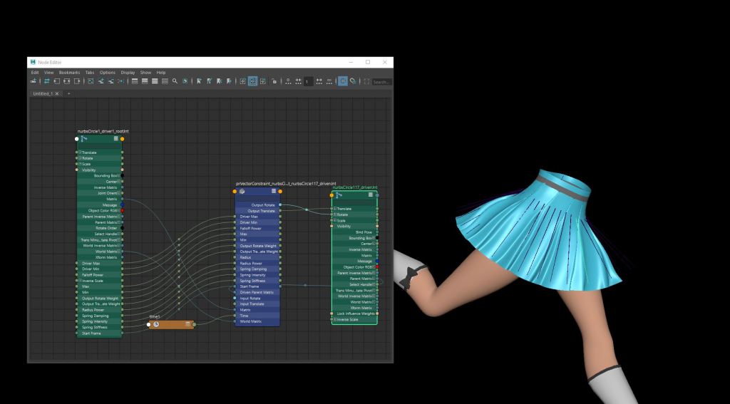Click remove selected nodes from graph icon

[110, 81]
